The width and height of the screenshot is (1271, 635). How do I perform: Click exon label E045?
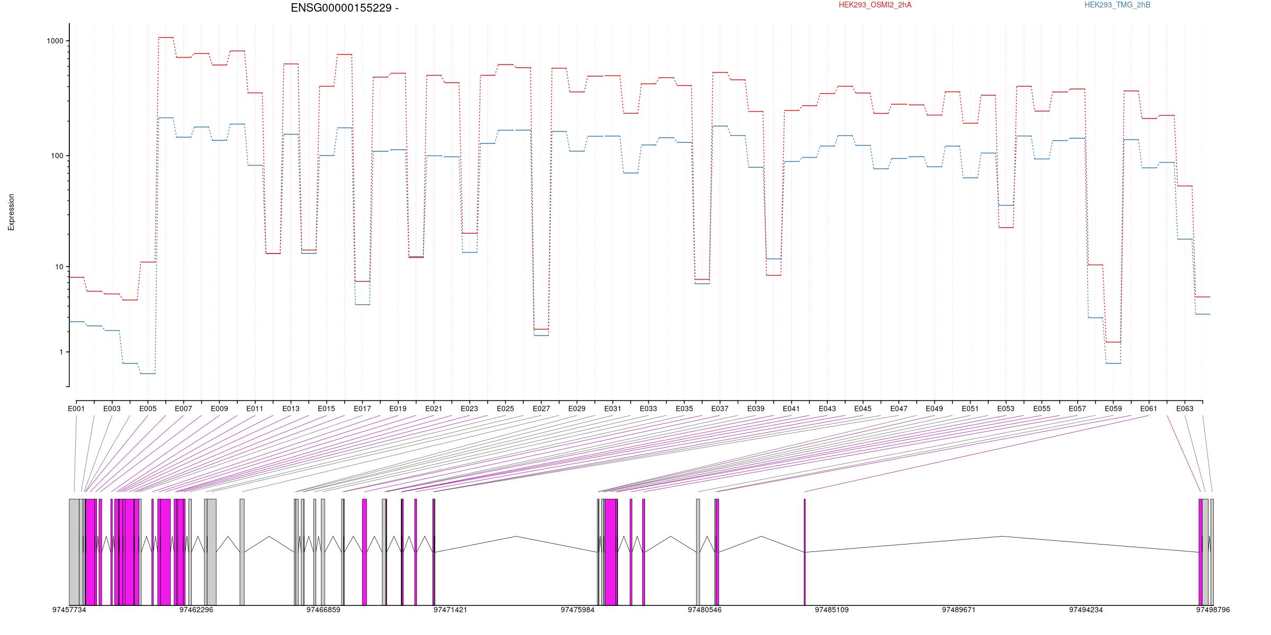tap(863, 409)
